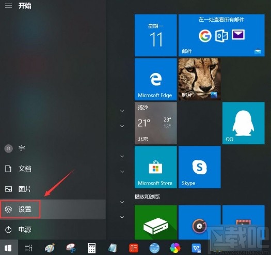Expand the chevron beside Microsoft Store label
271x255 pixels.
122,172
